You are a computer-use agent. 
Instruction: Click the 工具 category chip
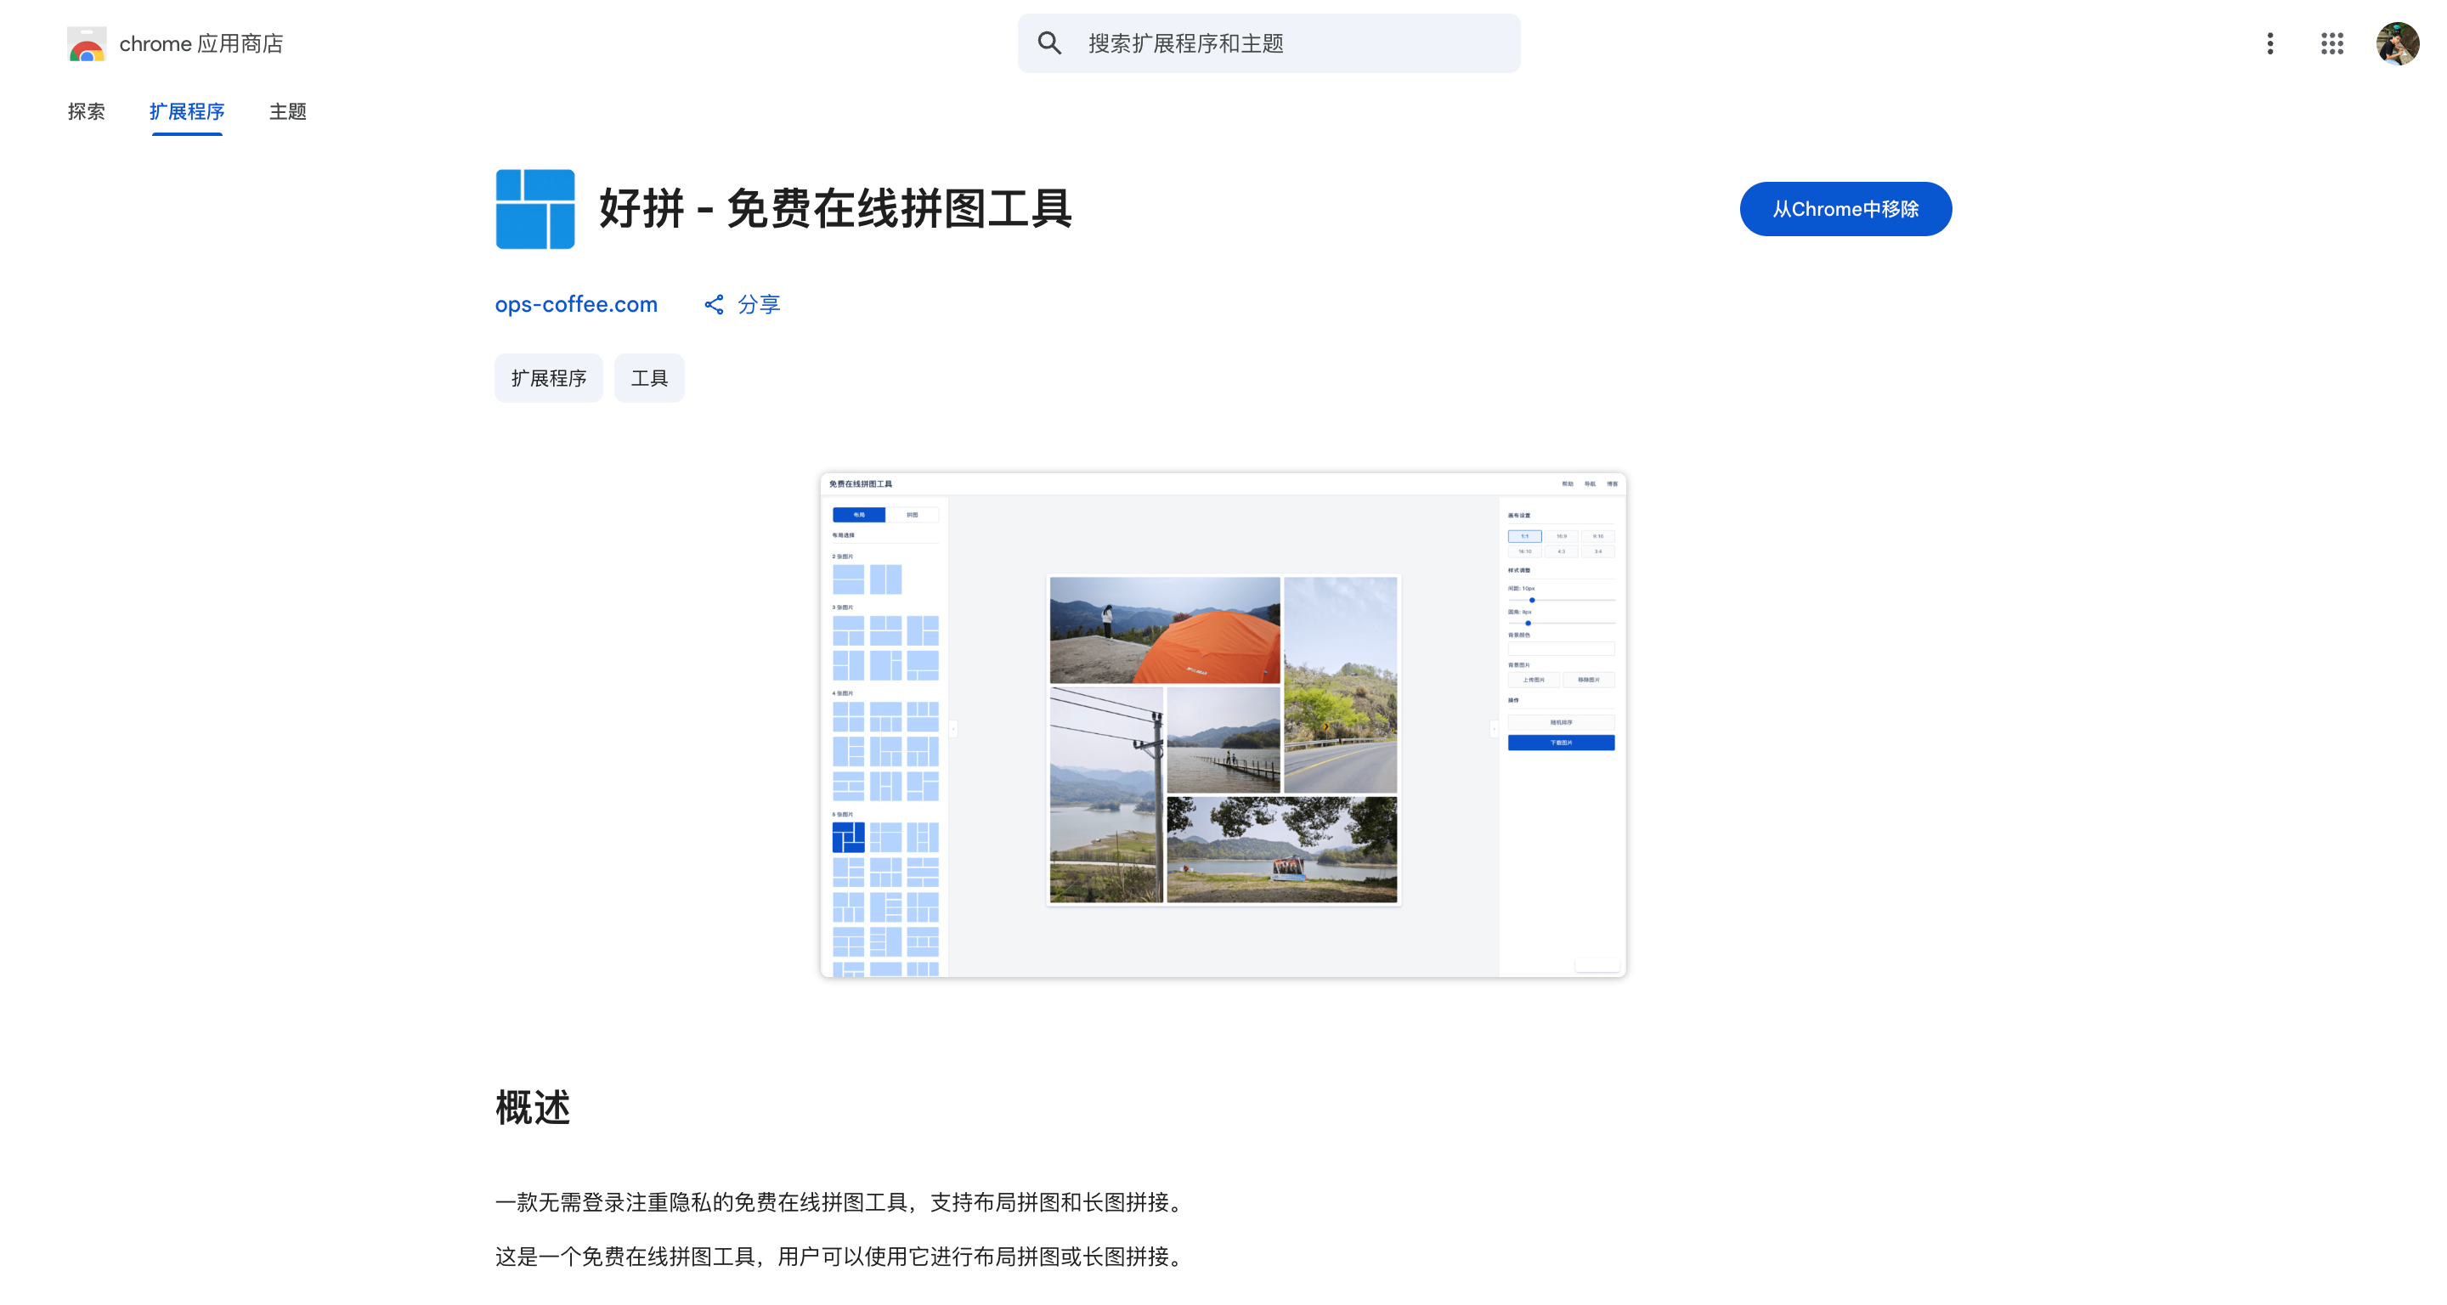(x=649, y=378)
